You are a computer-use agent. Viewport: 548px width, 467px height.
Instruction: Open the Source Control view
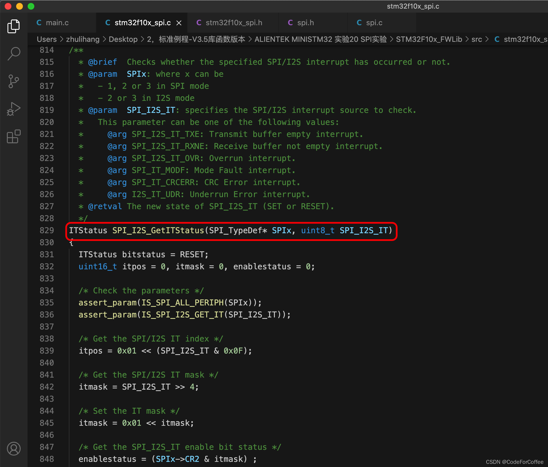[13, 81]
